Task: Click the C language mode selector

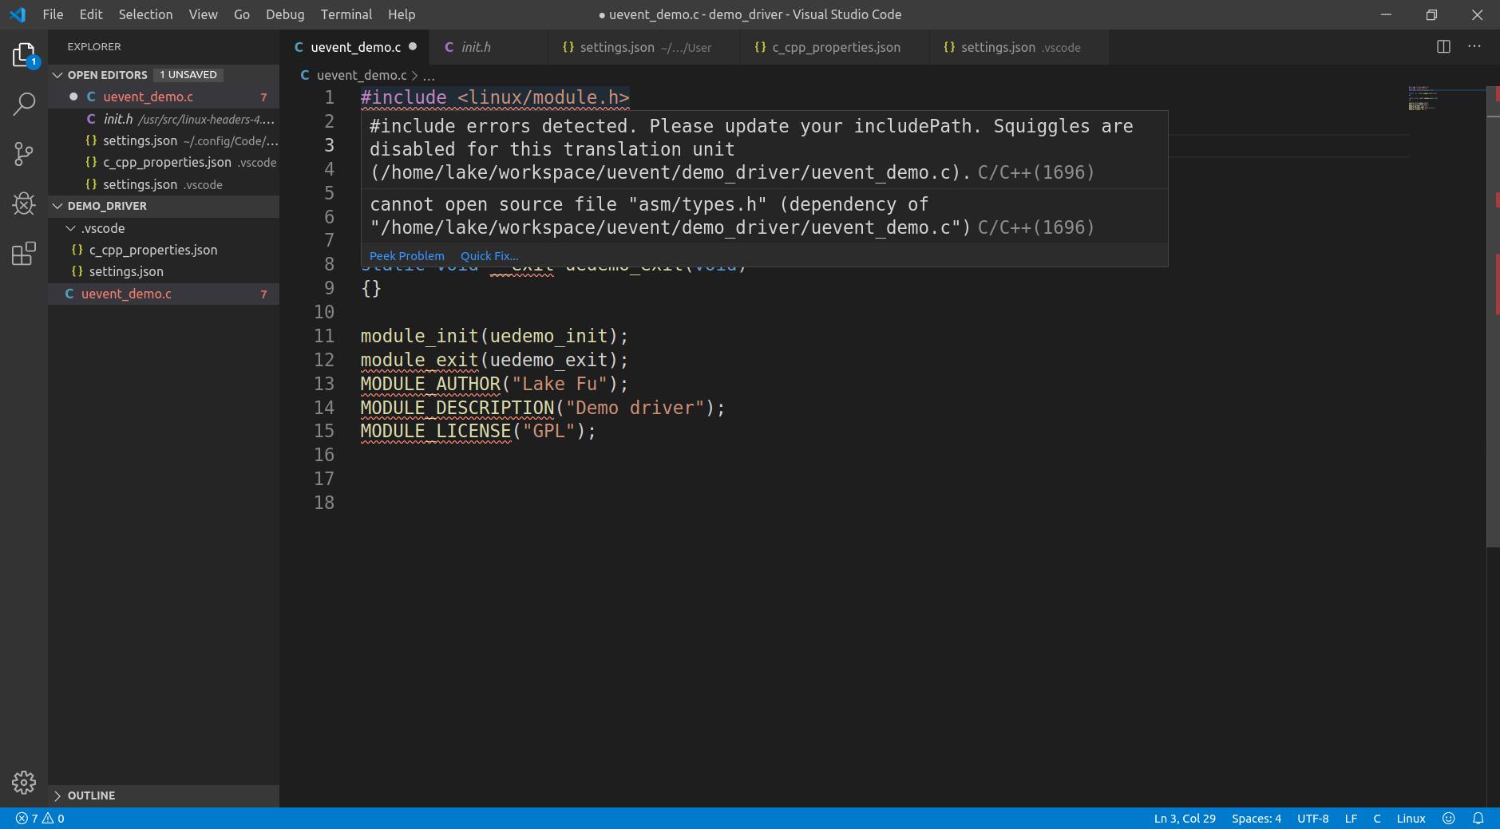Action: click(1377, 819)
